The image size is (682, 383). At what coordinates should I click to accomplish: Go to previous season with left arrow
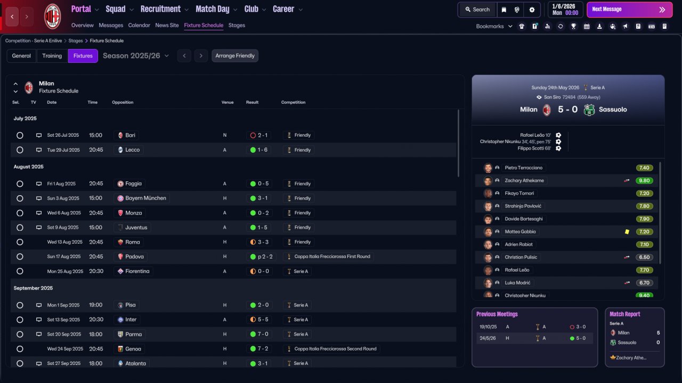click(x=184, y=56)
